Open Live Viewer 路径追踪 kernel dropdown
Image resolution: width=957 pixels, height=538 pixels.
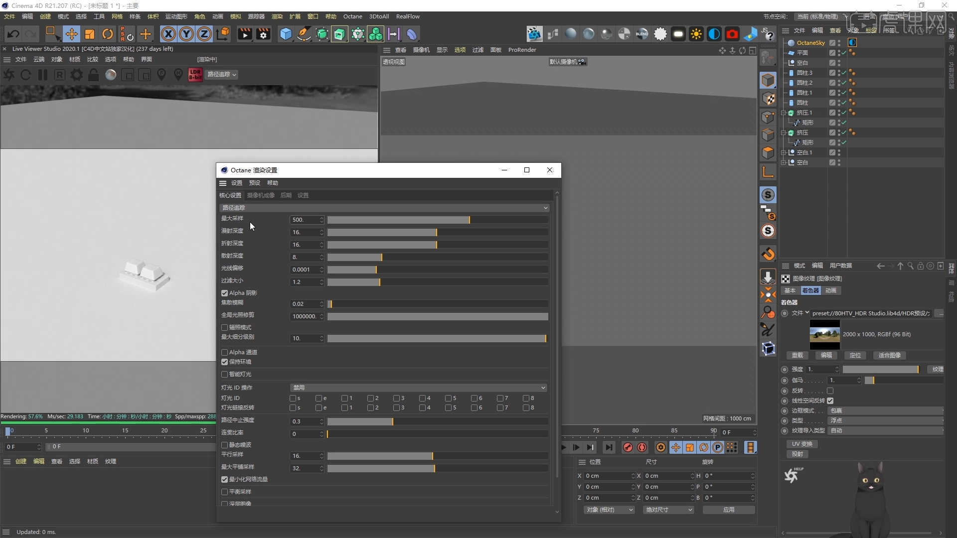tap(222, 74)
